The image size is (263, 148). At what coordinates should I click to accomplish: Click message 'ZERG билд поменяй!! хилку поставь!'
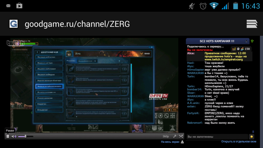pos(224,108)
